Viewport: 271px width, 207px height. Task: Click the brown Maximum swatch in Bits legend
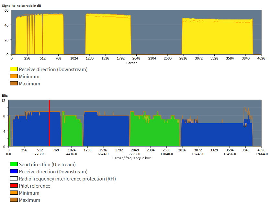(14, 200)
